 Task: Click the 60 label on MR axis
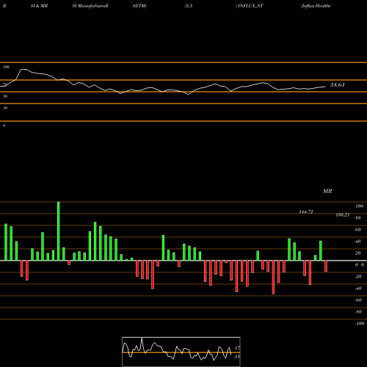358,230
